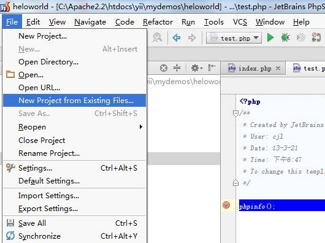This screenshot has height=243, width=325.
Task: Open Settings... from File menu
Action: 74,168
